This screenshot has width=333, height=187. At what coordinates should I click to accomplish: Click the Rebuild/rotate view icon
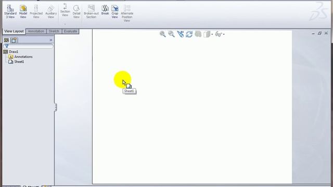tap(189, 34)
